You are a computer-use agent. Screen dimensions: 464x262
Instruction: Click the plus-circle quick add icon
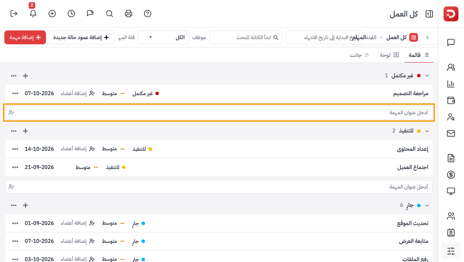pos(52,13)
